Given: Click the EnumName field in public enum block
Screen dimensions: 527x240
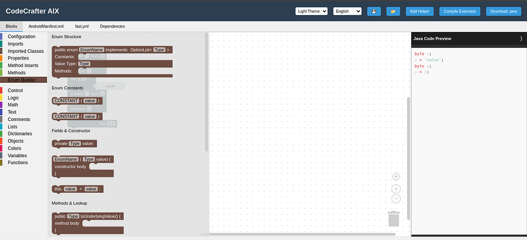Looking at the screenshot, I should coord(92,50).
